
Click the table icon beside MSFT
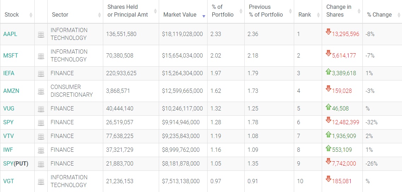(x=41, y=56)
